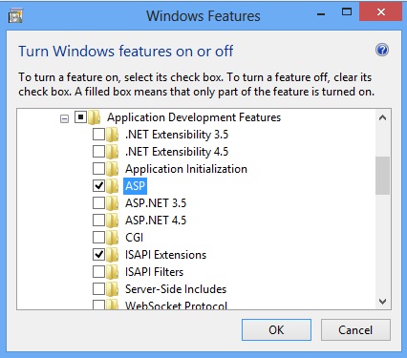Enable the .NET Extensibility 3.5 checkbox
The width and height of the screenshot is (407, 358).
click(x=98, y=135)
